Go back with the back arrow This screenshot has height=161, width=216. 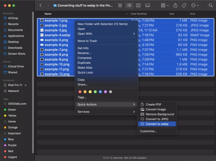tap(41, 6)
